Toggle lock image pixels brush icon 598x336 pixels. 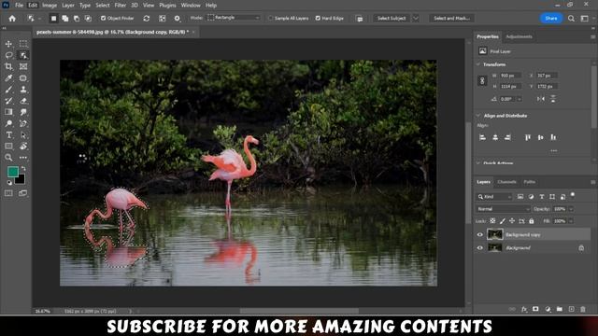(503, 221)
